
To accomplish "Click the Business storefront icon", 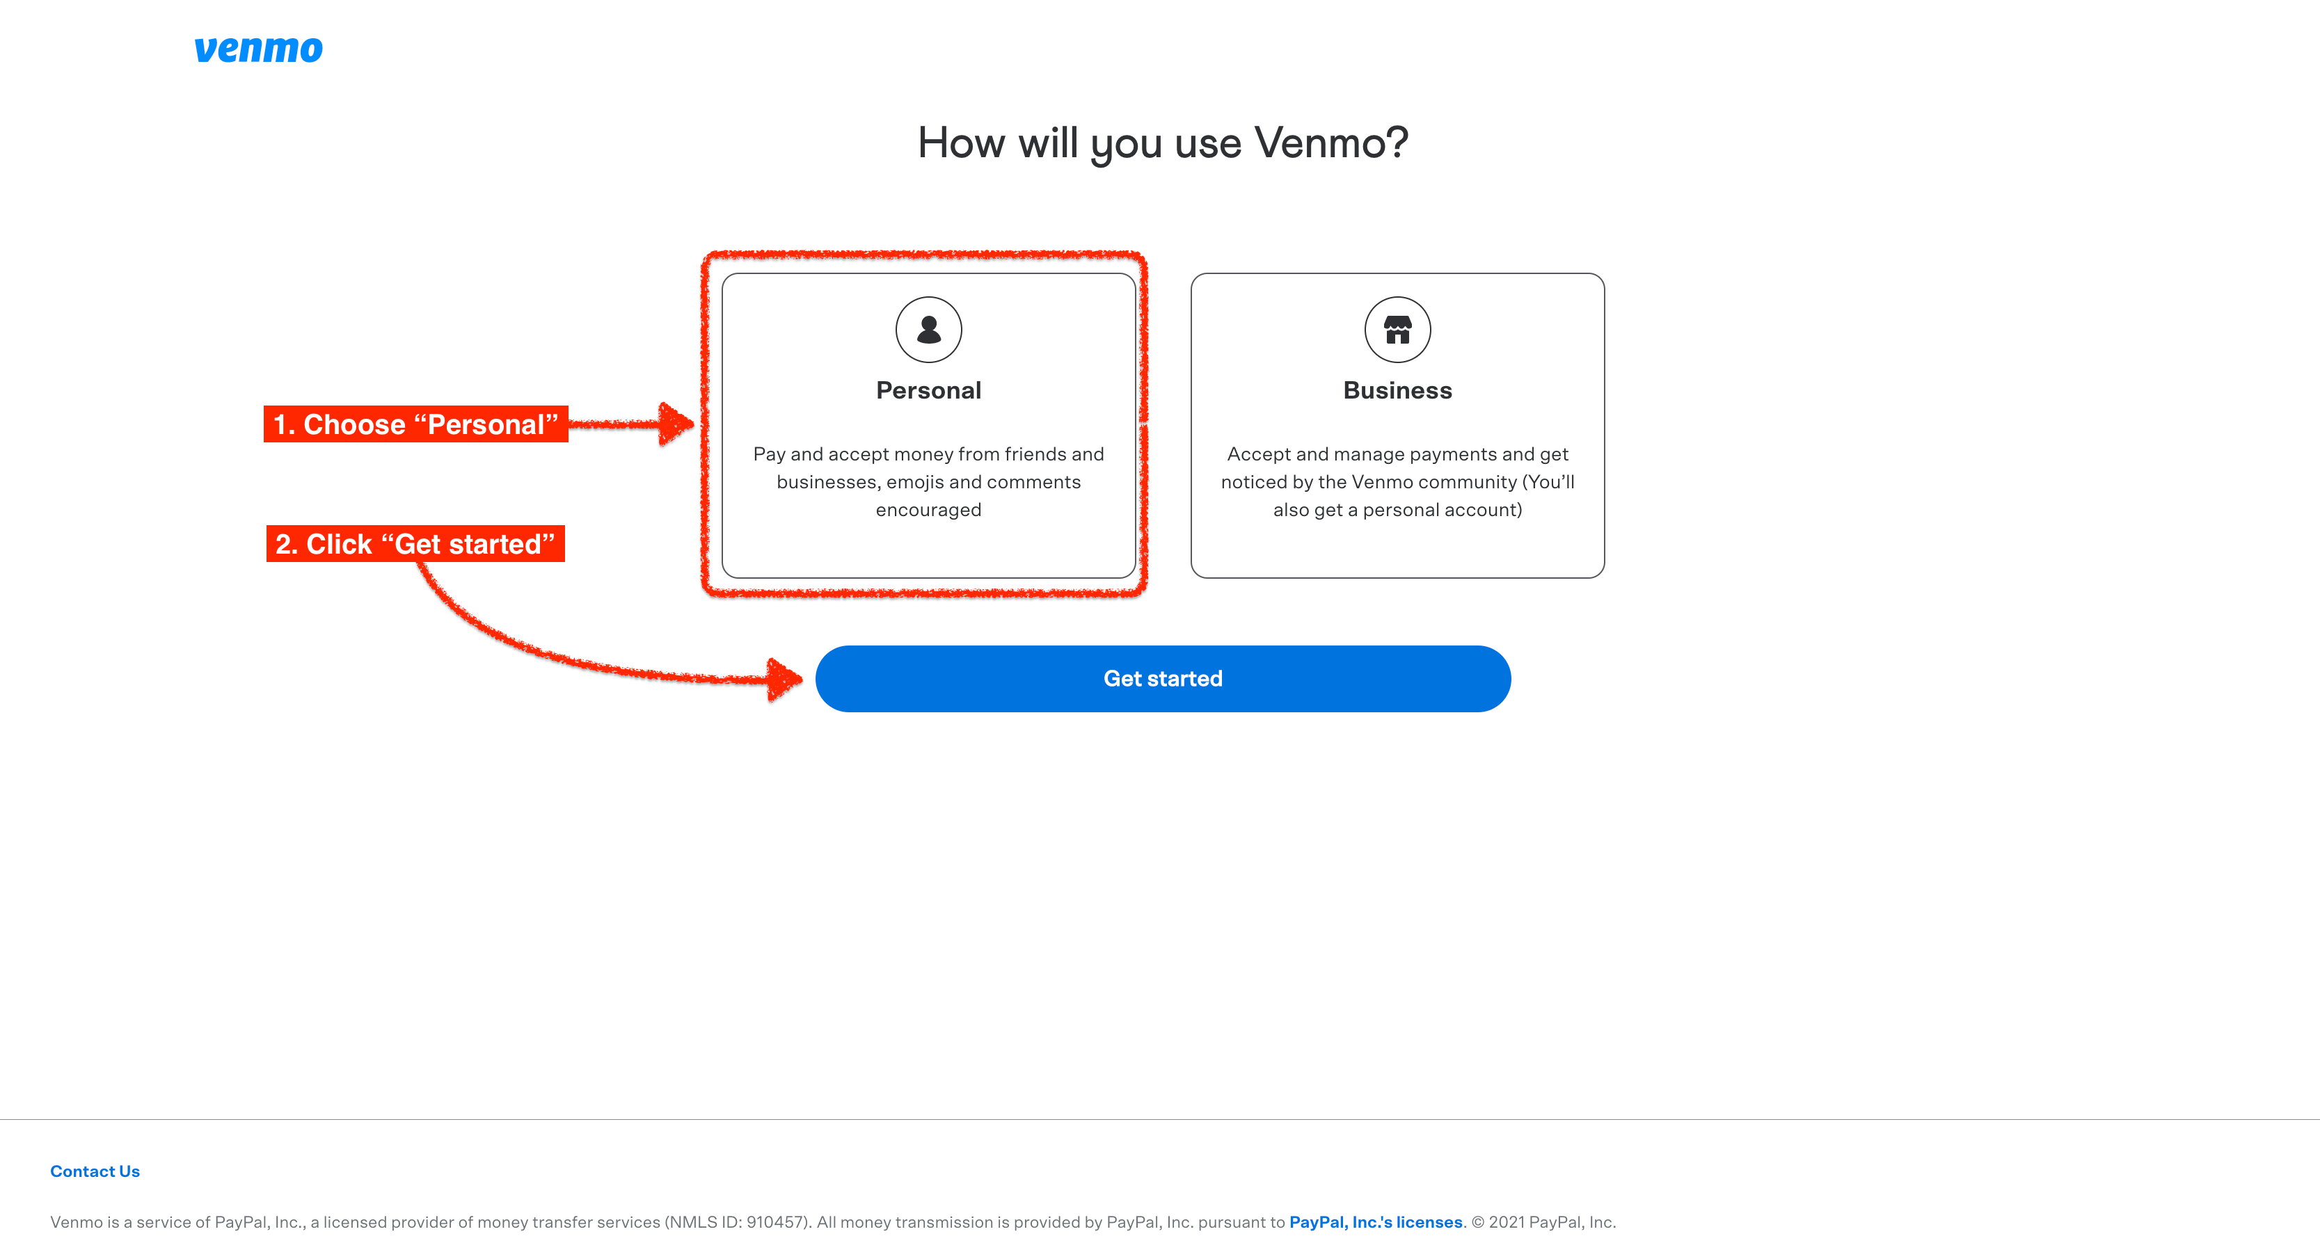I will coord(1397,330).
